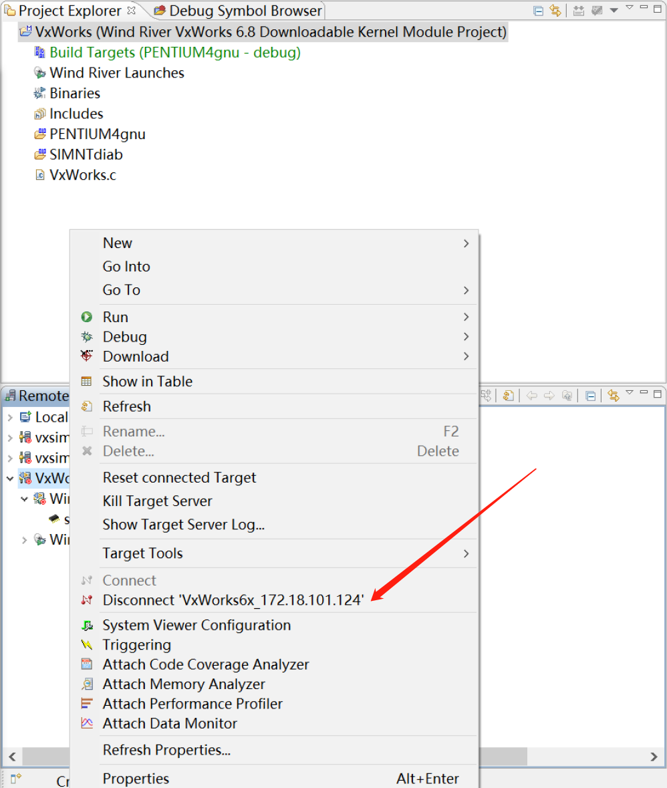Viewport: 667px width, 788px height.
Task: Open Project Explorer view menu triangle
Action: (x=630, y=7)
